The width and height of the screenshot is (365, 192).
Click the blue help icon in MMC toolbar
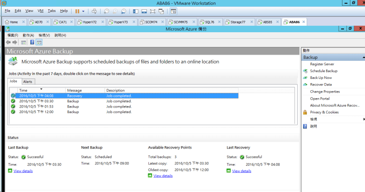(32, 42)
